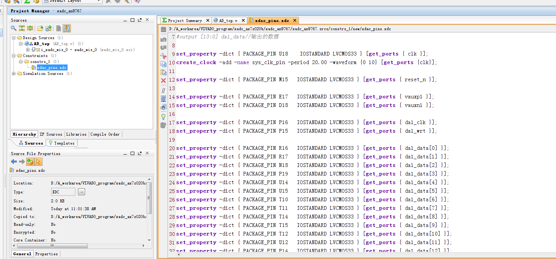Open the Compile Order tab
The width and height of the screenshot is (556, 259).
point(105,134)
